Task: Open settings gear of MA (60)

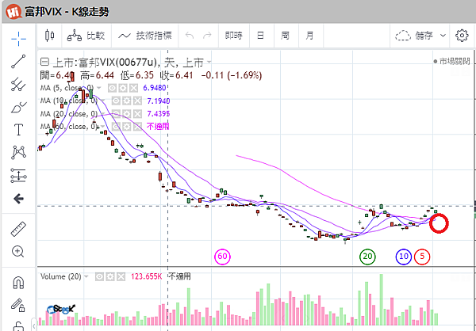Action: (127, 127)
